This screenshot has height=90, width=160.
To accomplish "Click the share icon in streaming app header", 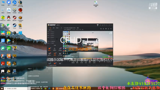I will point(111,29).
